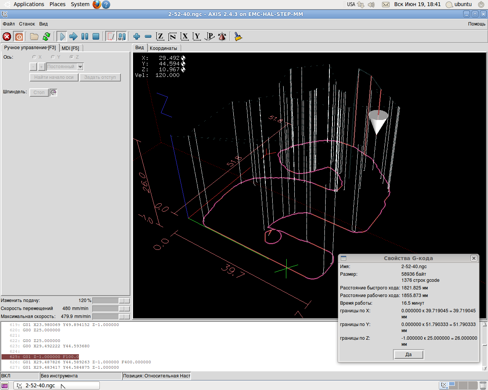Open a G-code file with folder icon
Screen dimensions: 488x390
(x=34, y=37)
